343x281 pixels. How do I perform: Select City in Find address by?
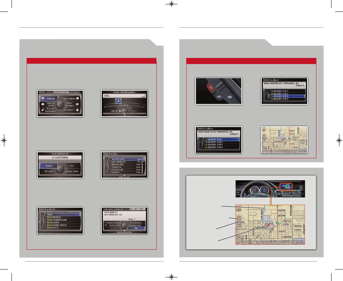[x=71, y=166]
